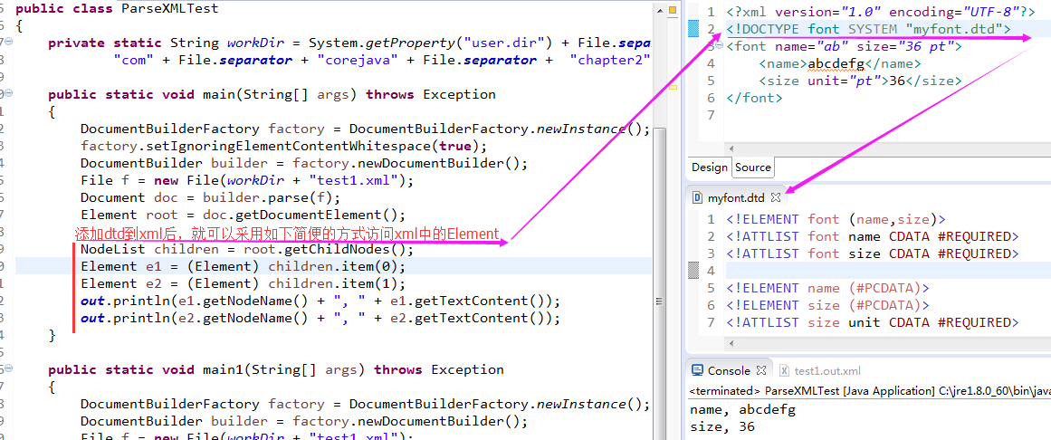The image size is (1051, 440).
Task: Click the xml version declaration line
Action: tap(881, 12)
